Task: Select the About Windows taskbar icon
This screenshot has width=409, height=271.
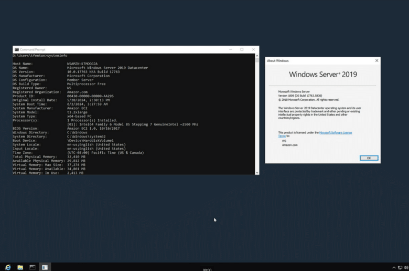Action: [x=45, y=267]
